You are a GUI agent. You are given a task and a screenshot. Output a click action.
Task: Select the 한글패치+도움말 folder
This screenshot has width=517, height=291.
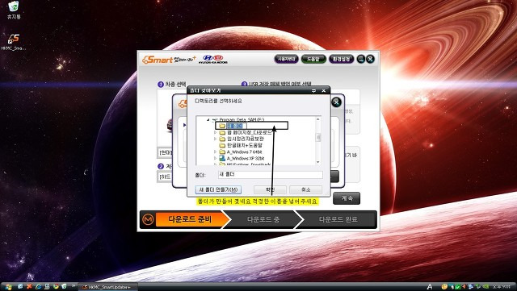(x=244, y=145)
